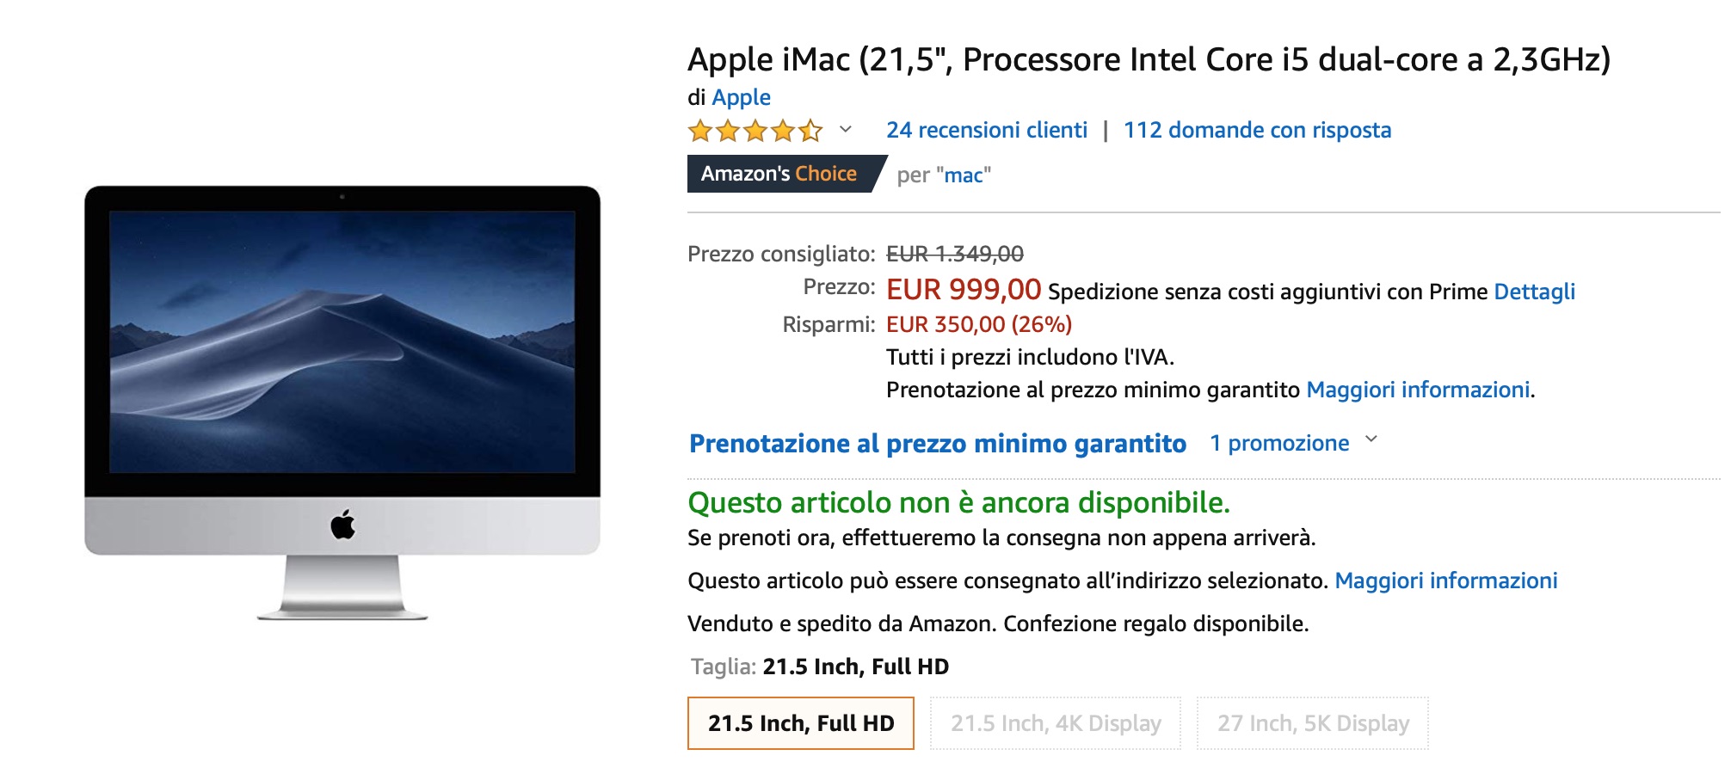This screenshot has height=774, width=1731.
Task: Click the Apple iMac product title
Action: click(x=1149, y=59)
